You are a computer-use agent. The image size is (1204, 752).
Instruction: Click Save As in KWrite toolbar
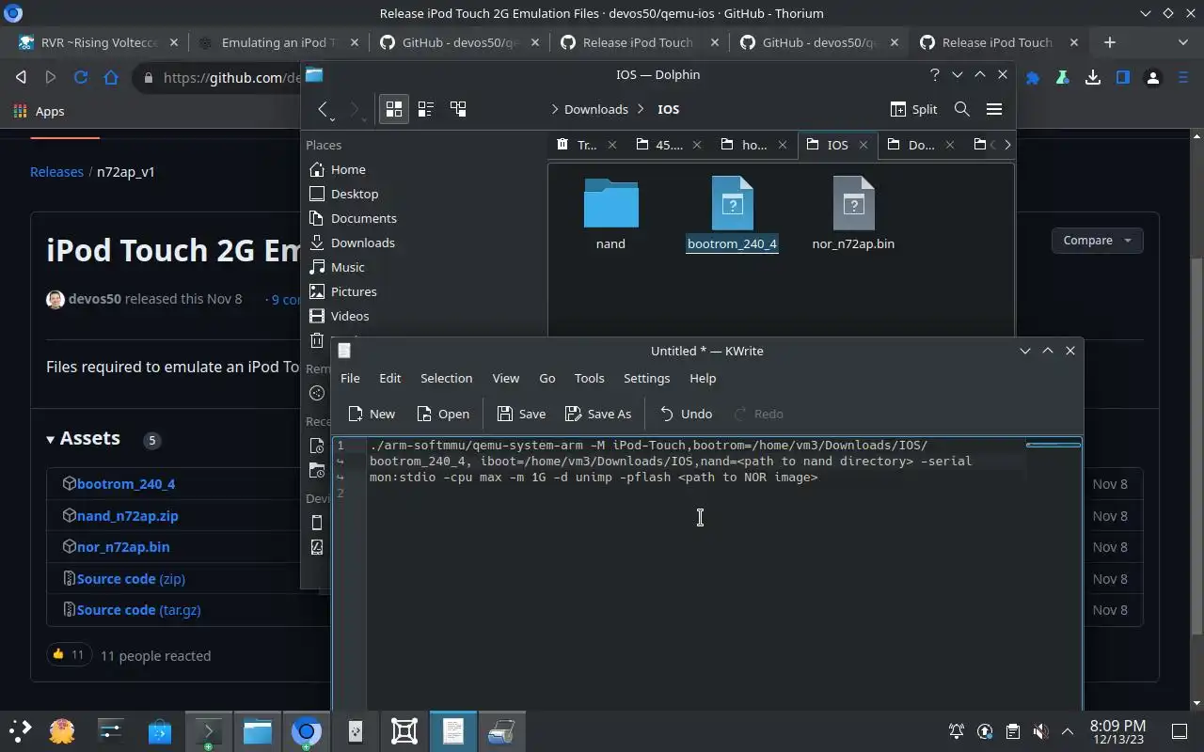coord(598,414)
